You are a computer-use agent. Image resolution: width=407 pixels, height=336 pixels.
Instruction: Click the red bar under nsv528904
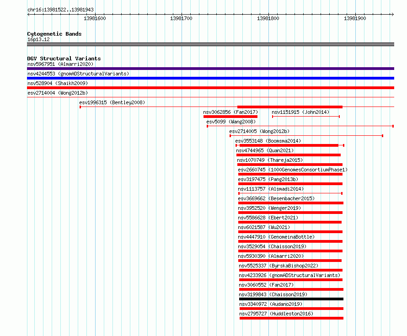(210, 88)
